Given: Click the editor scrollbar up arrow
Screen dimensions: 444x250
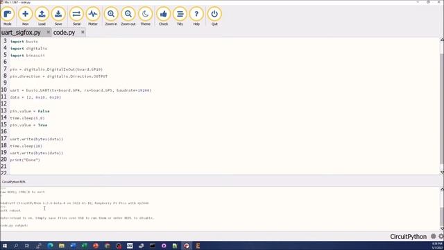Looking at the screenshot, I should (442, 40).
